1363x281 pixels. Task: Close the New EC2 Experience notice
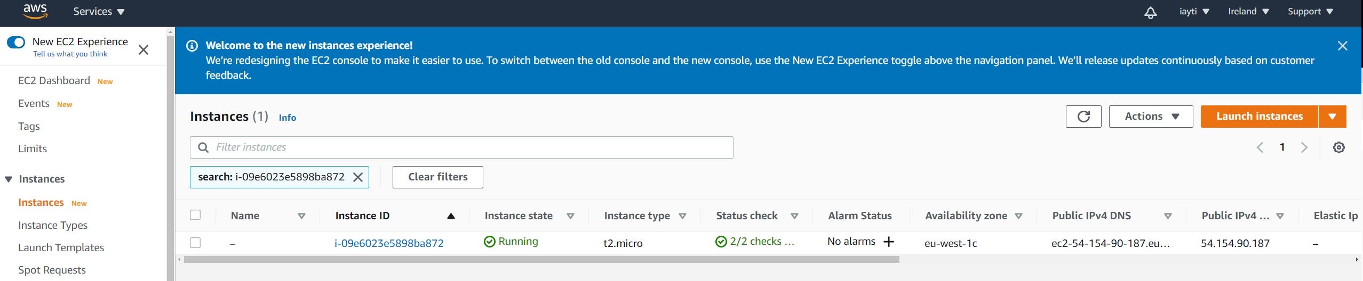click(x=143, y=50)
